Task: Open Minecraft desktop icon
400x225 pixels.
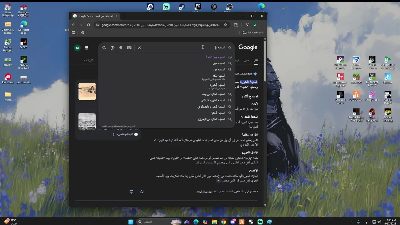Action: (x=356, y=78)
